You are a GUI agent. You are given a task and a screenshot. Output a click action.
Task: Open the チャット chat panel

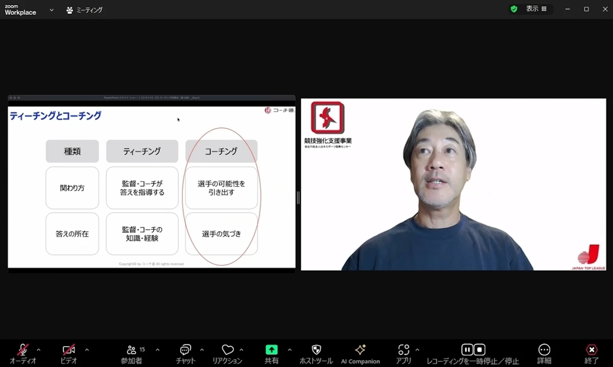point(185,350)
